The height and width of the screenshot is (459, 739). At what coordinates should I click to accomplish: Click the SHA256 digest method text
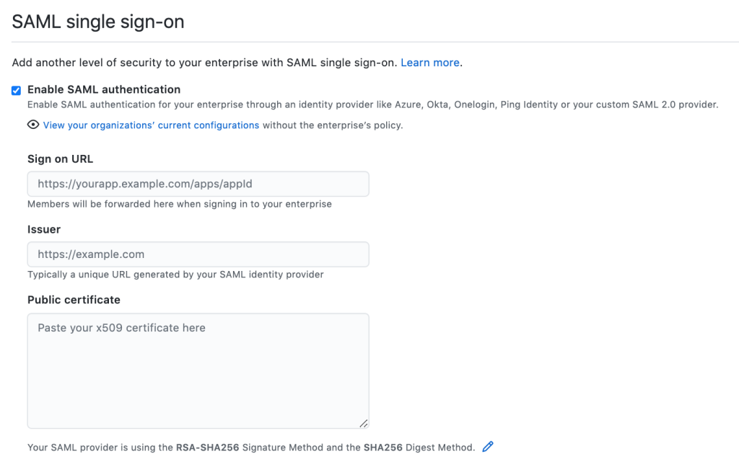(384, 447)
